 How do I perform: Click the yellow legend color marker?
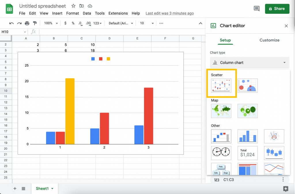pos(108,59)
